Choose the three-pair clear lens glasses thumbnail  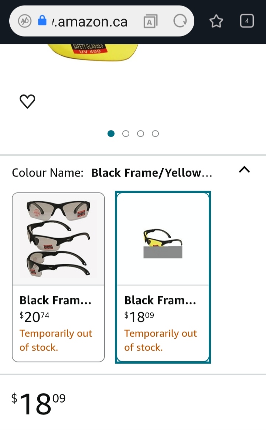[58, 239]
